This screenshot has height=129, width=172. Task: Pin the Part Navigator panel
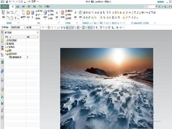[x=37, y=33]
